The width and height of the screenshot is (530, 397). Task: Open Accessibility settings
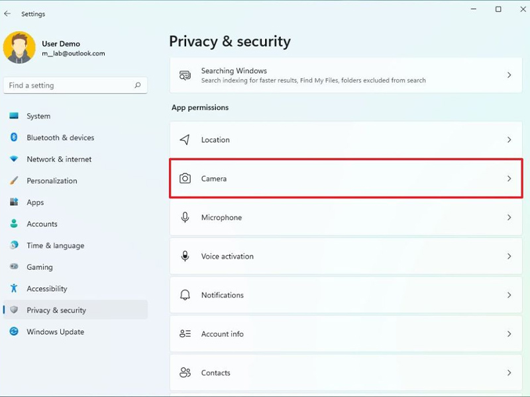tap(76, 289)
